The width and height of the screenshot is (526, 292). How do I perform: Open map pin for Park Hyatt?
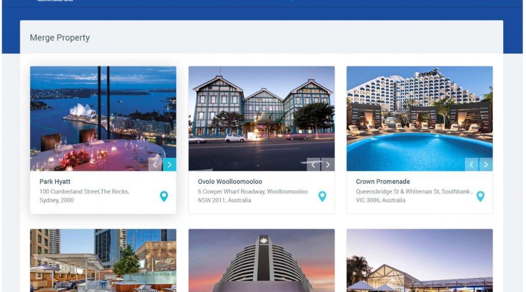(164, 196)
